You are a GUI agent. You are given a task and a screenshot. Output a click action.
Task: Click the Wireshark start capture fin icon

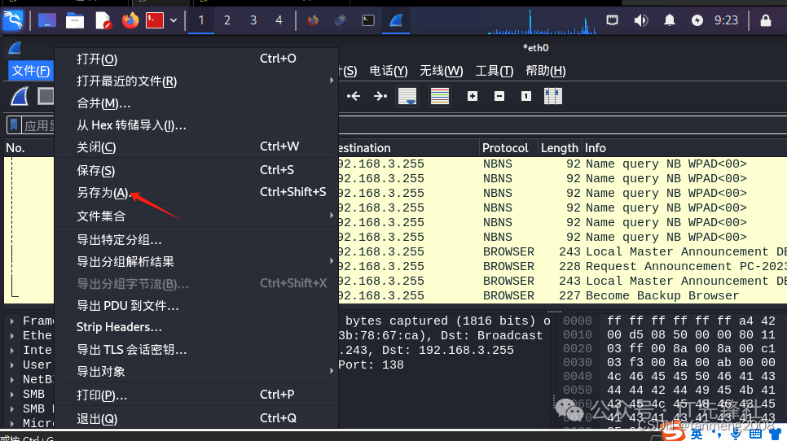pyautogui.click(x=20, y=97)
